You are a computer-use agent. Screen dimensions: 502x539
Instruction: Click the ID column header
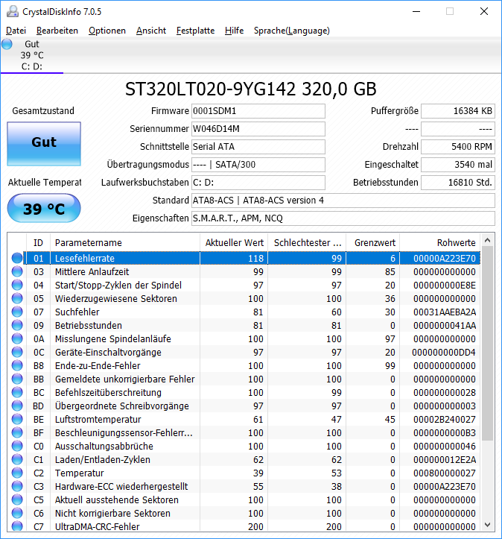point(38,243)
